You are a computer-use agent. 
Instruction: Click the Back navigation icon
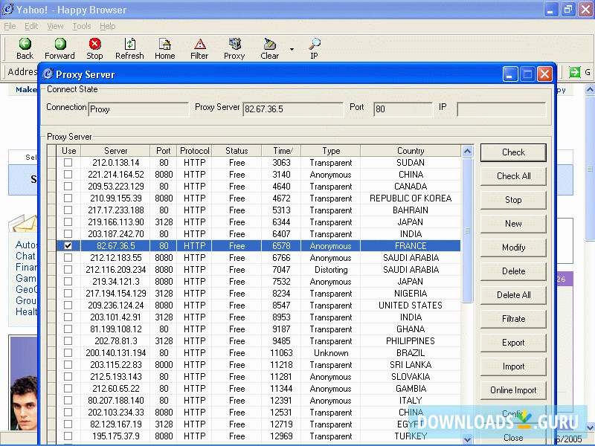pos(25,45)
